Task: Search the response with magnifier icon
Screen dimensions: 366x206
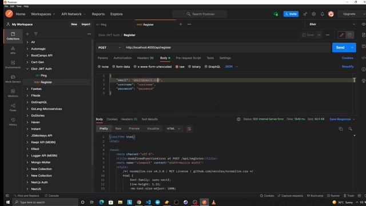Action: pos(350,129)
